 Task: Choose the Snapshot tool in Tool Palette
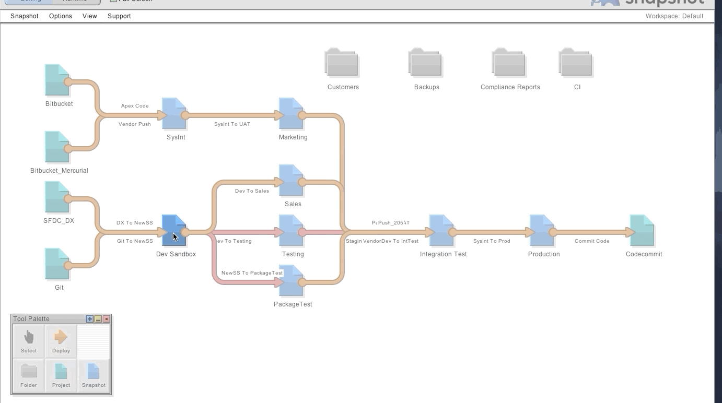94,376
